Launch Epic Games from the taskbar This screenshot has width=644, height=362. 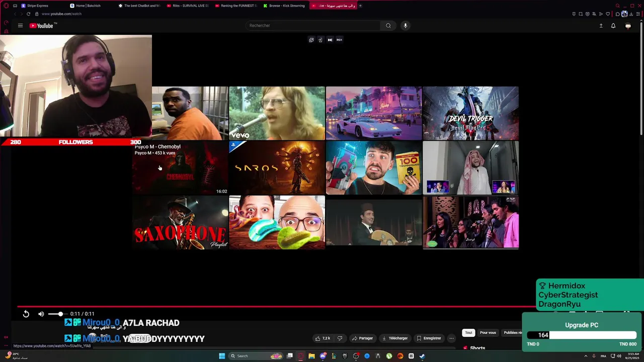tap(345, 356)
